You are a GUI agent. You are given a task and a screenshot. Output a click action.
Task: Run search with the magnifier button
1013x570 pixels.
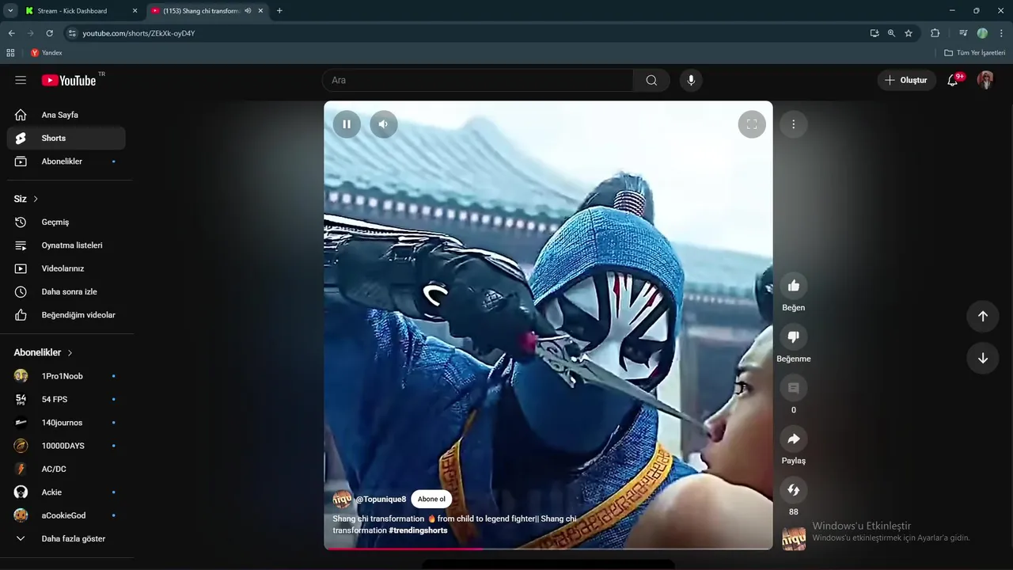(651, 80)
